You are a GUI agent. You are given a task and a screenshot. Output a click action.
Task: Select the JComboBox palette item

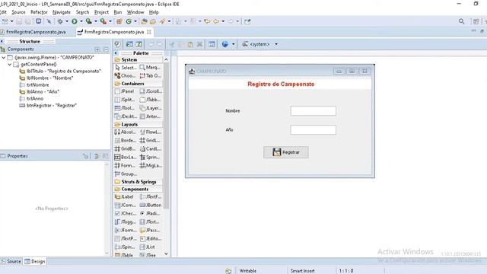(x=126, y=205)
